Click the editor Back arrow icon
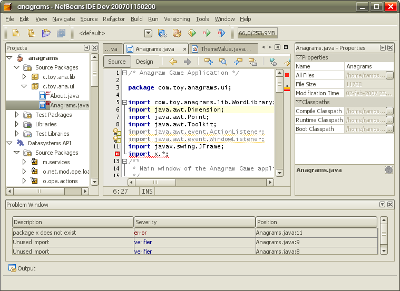The image size is (400, 291). tap(173, 62)
